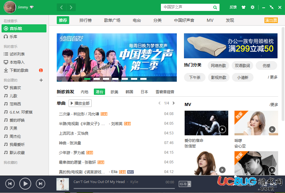Select 小清新 category
This screenshot has height=193, width=285.
pos(243,77)
